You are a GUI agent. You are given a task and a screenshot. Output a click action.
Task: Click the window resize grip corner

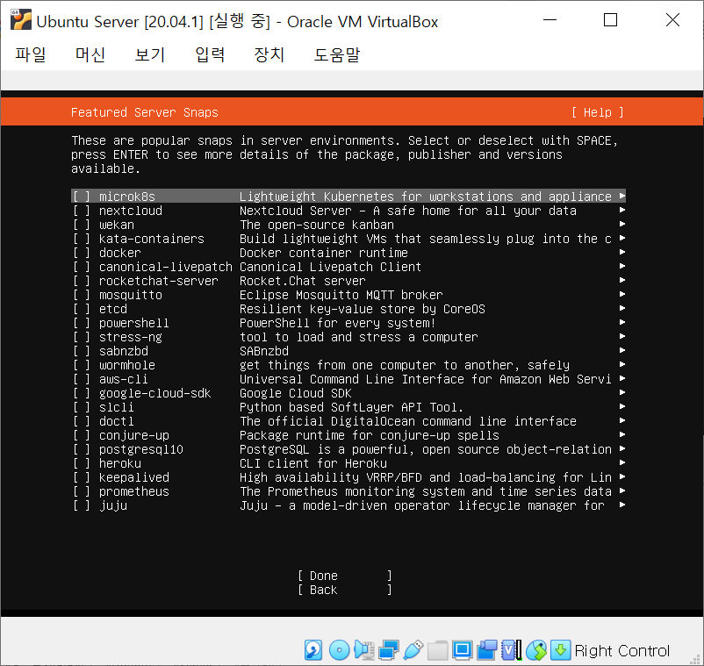coord(696,659)
